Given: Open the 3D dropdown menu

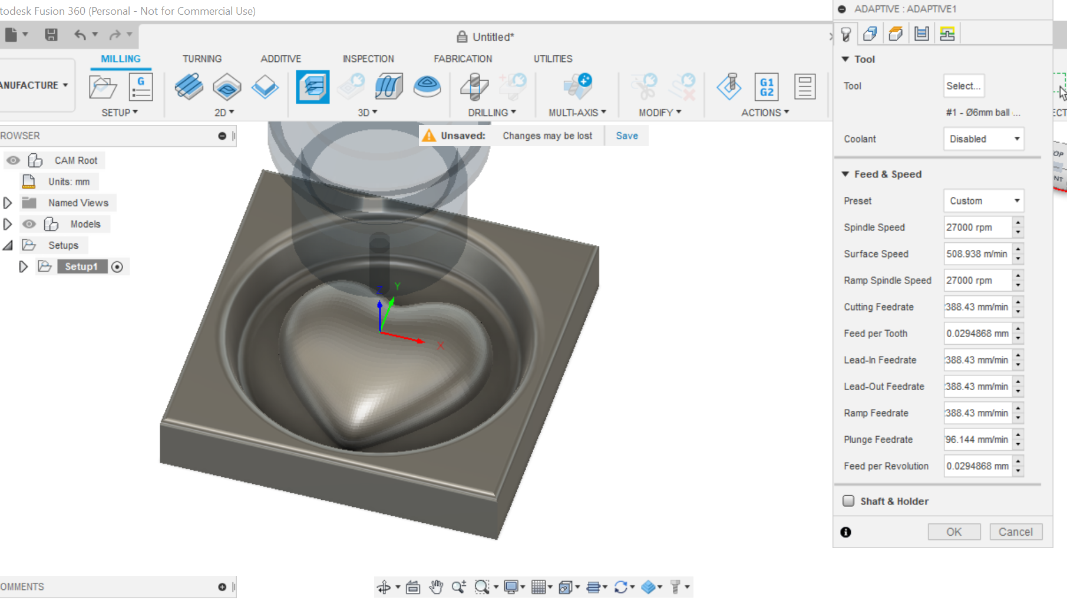Looking at the screenshot, I should pyautogui.click(x=368, y=113).
